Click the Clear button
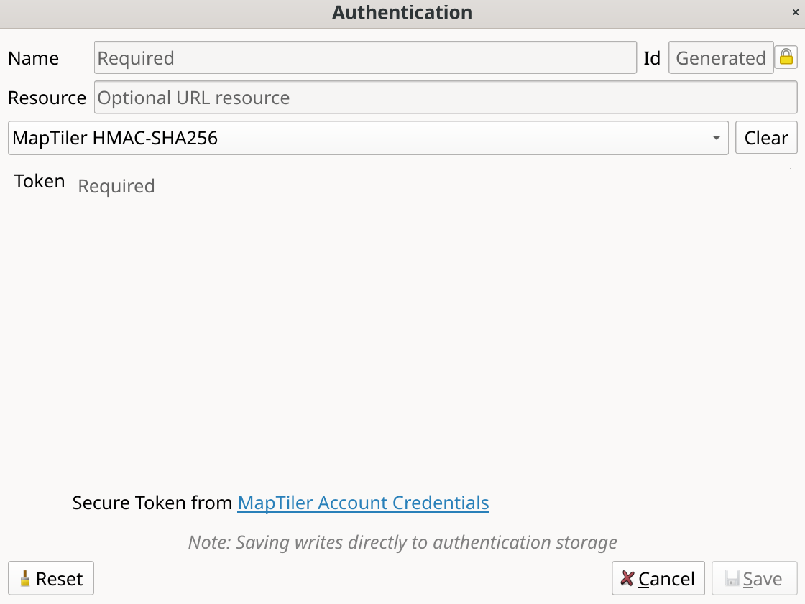This screenshot has width=805, height=604. point(766,137)
